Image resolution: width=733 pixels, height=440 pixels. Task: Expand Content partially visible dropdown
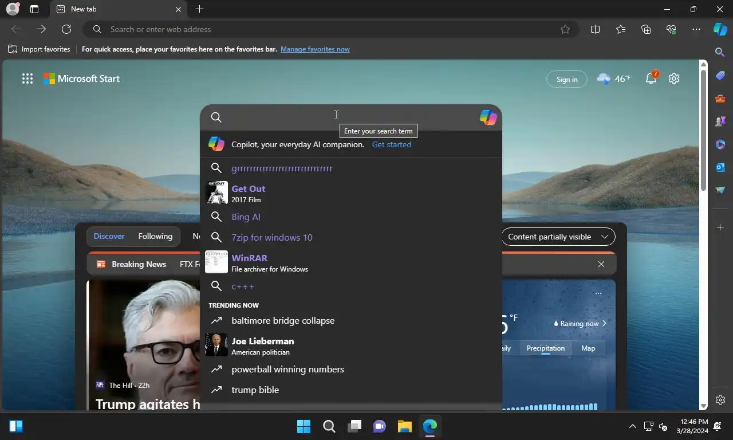point(558,237)
